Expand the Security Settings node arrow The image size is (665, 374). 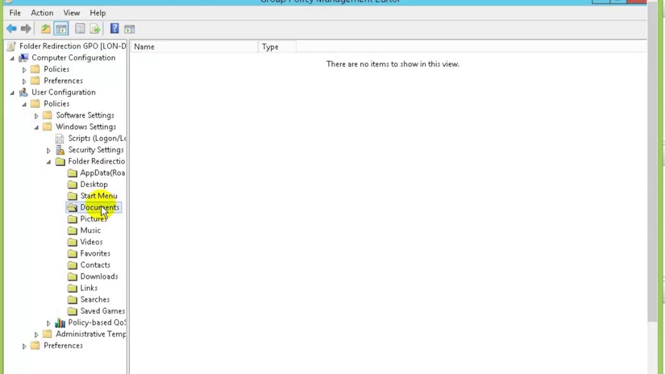tap(48, 150)
